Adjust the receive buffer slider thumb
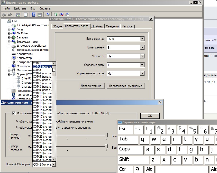This screenshot has height=173, width=217. coord(106,135)
